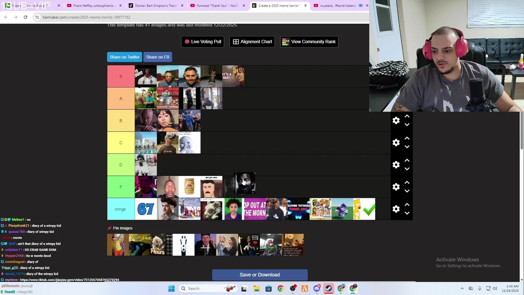Viewport: 524px width, 295px height.
Task: Move the B tier row up
Action: click(x=407, y=116)
